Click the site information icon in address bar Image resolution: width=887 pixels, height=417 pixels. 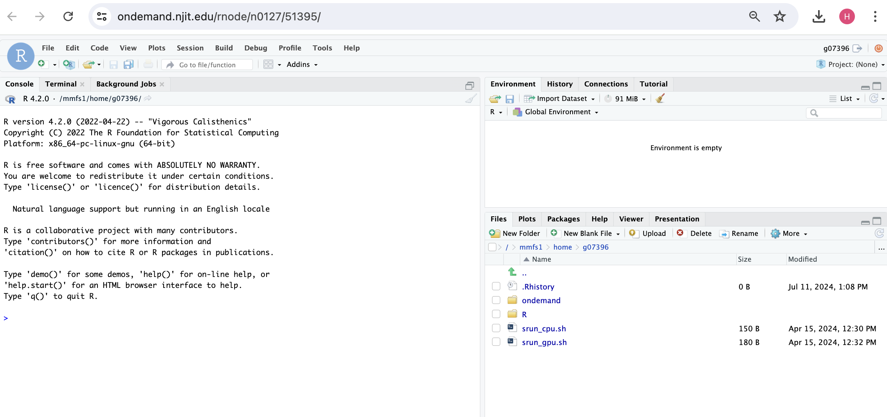[102, 16]
